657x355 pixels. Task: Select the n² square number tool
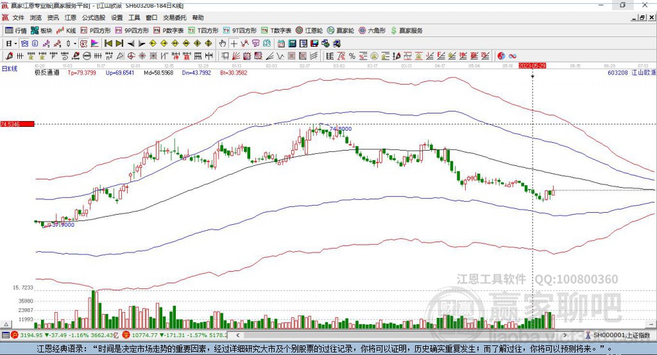point(108,56)
